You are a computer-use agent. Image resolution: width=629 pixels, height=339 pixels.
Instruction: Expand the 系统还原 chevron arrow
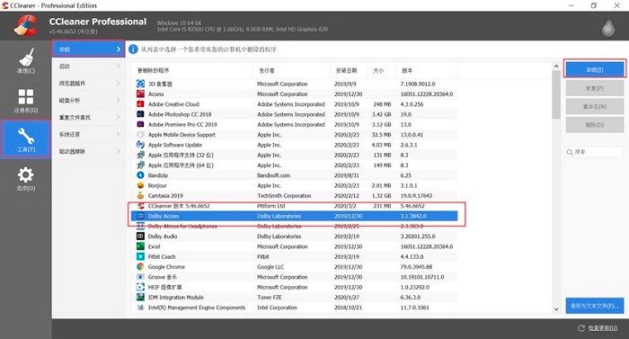[x=119, y=134]
